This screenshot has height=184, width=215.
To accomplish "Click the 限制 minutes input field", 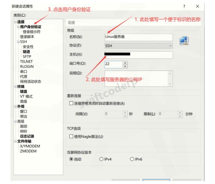I will click(168, 115).
